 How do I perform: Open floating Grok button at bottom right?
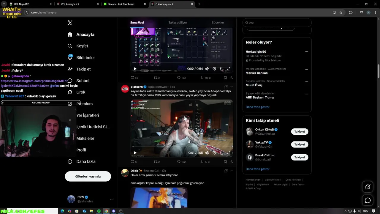tap(368, 187)
